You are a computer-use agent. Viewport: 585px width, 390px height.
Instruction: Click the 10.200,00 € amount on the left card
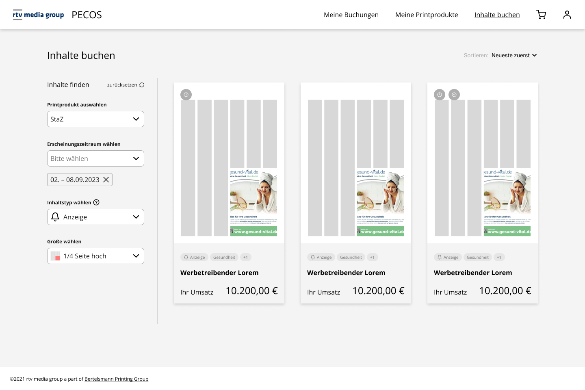(x=251, y=291)
